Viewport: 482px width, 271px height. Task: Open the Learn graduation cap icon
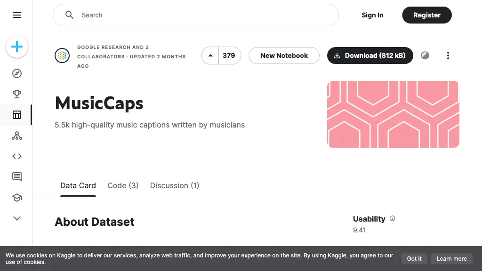click(x=17, y=198)
